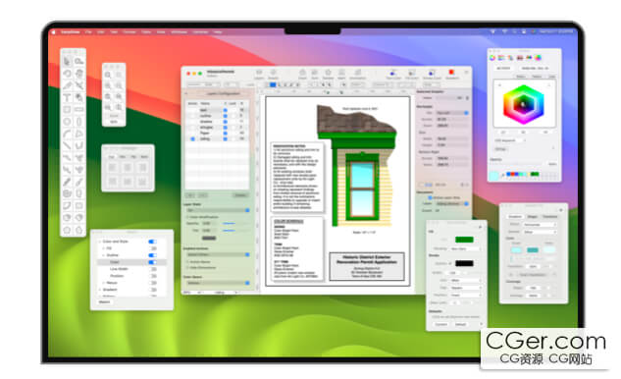This screenshot has width=621, height=379.
Task: Switch to the Gradient tab
Action: pos(515,216)
